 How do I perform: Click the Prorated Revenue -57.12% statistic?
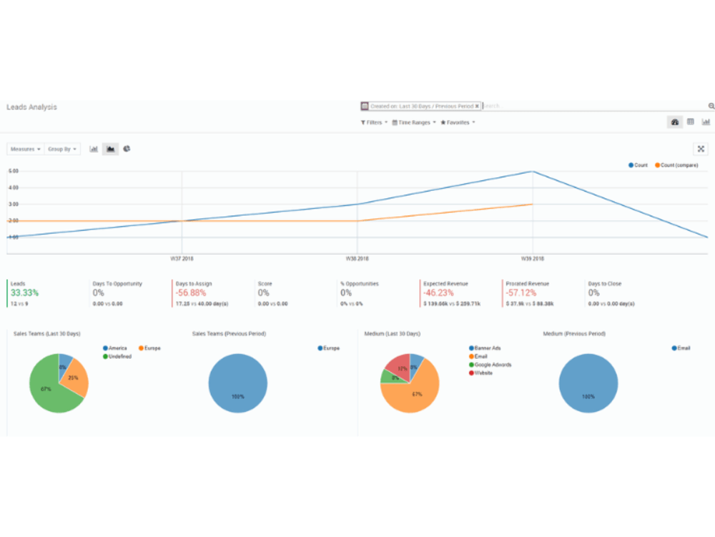529,293
